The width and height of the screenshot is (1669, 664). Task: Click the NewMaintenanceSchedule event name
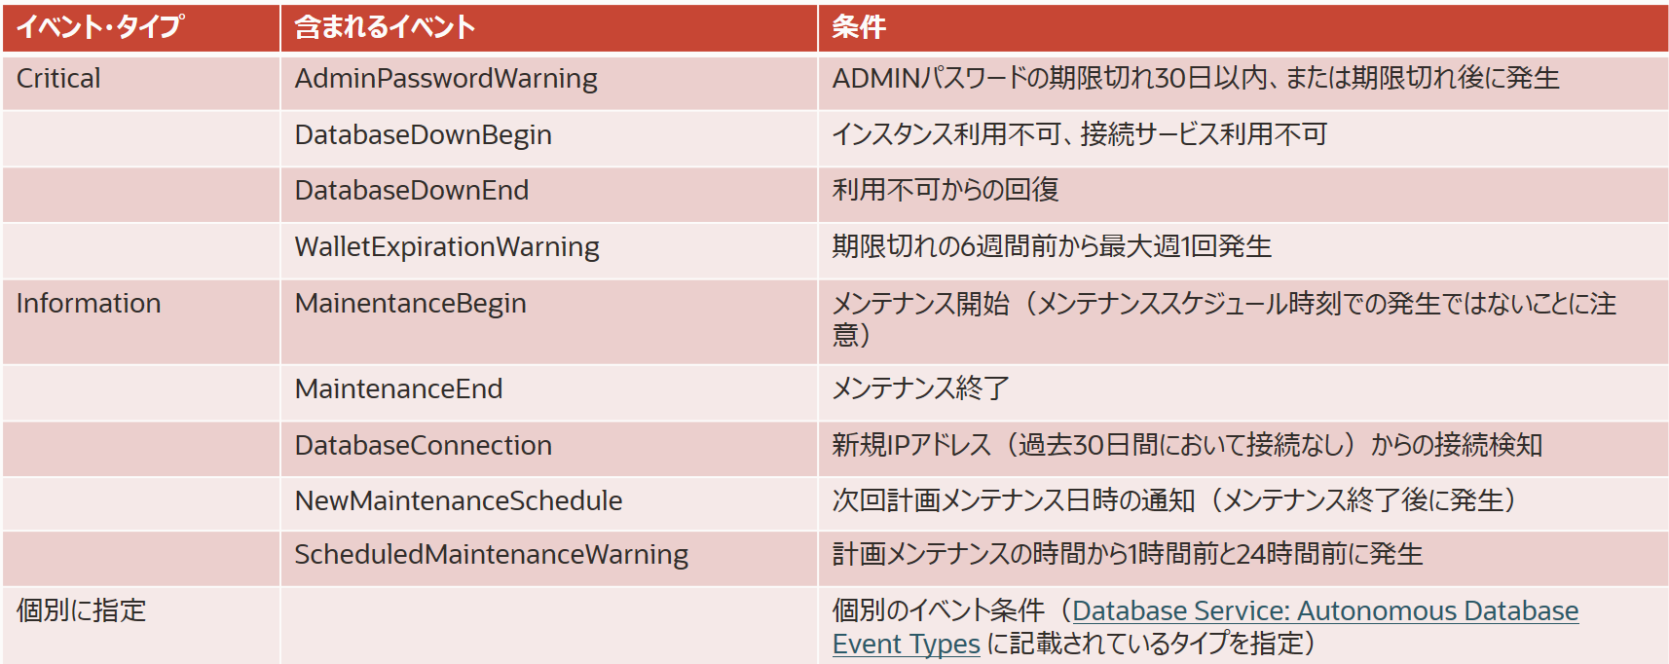tap(458, 501)
